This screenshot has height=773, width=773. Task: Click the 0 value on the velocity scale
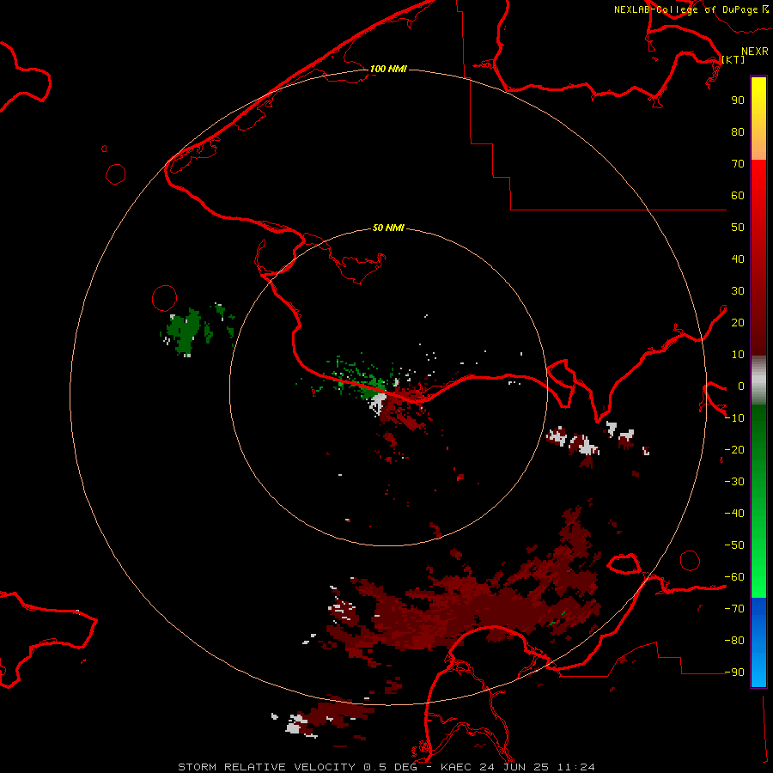741,386
